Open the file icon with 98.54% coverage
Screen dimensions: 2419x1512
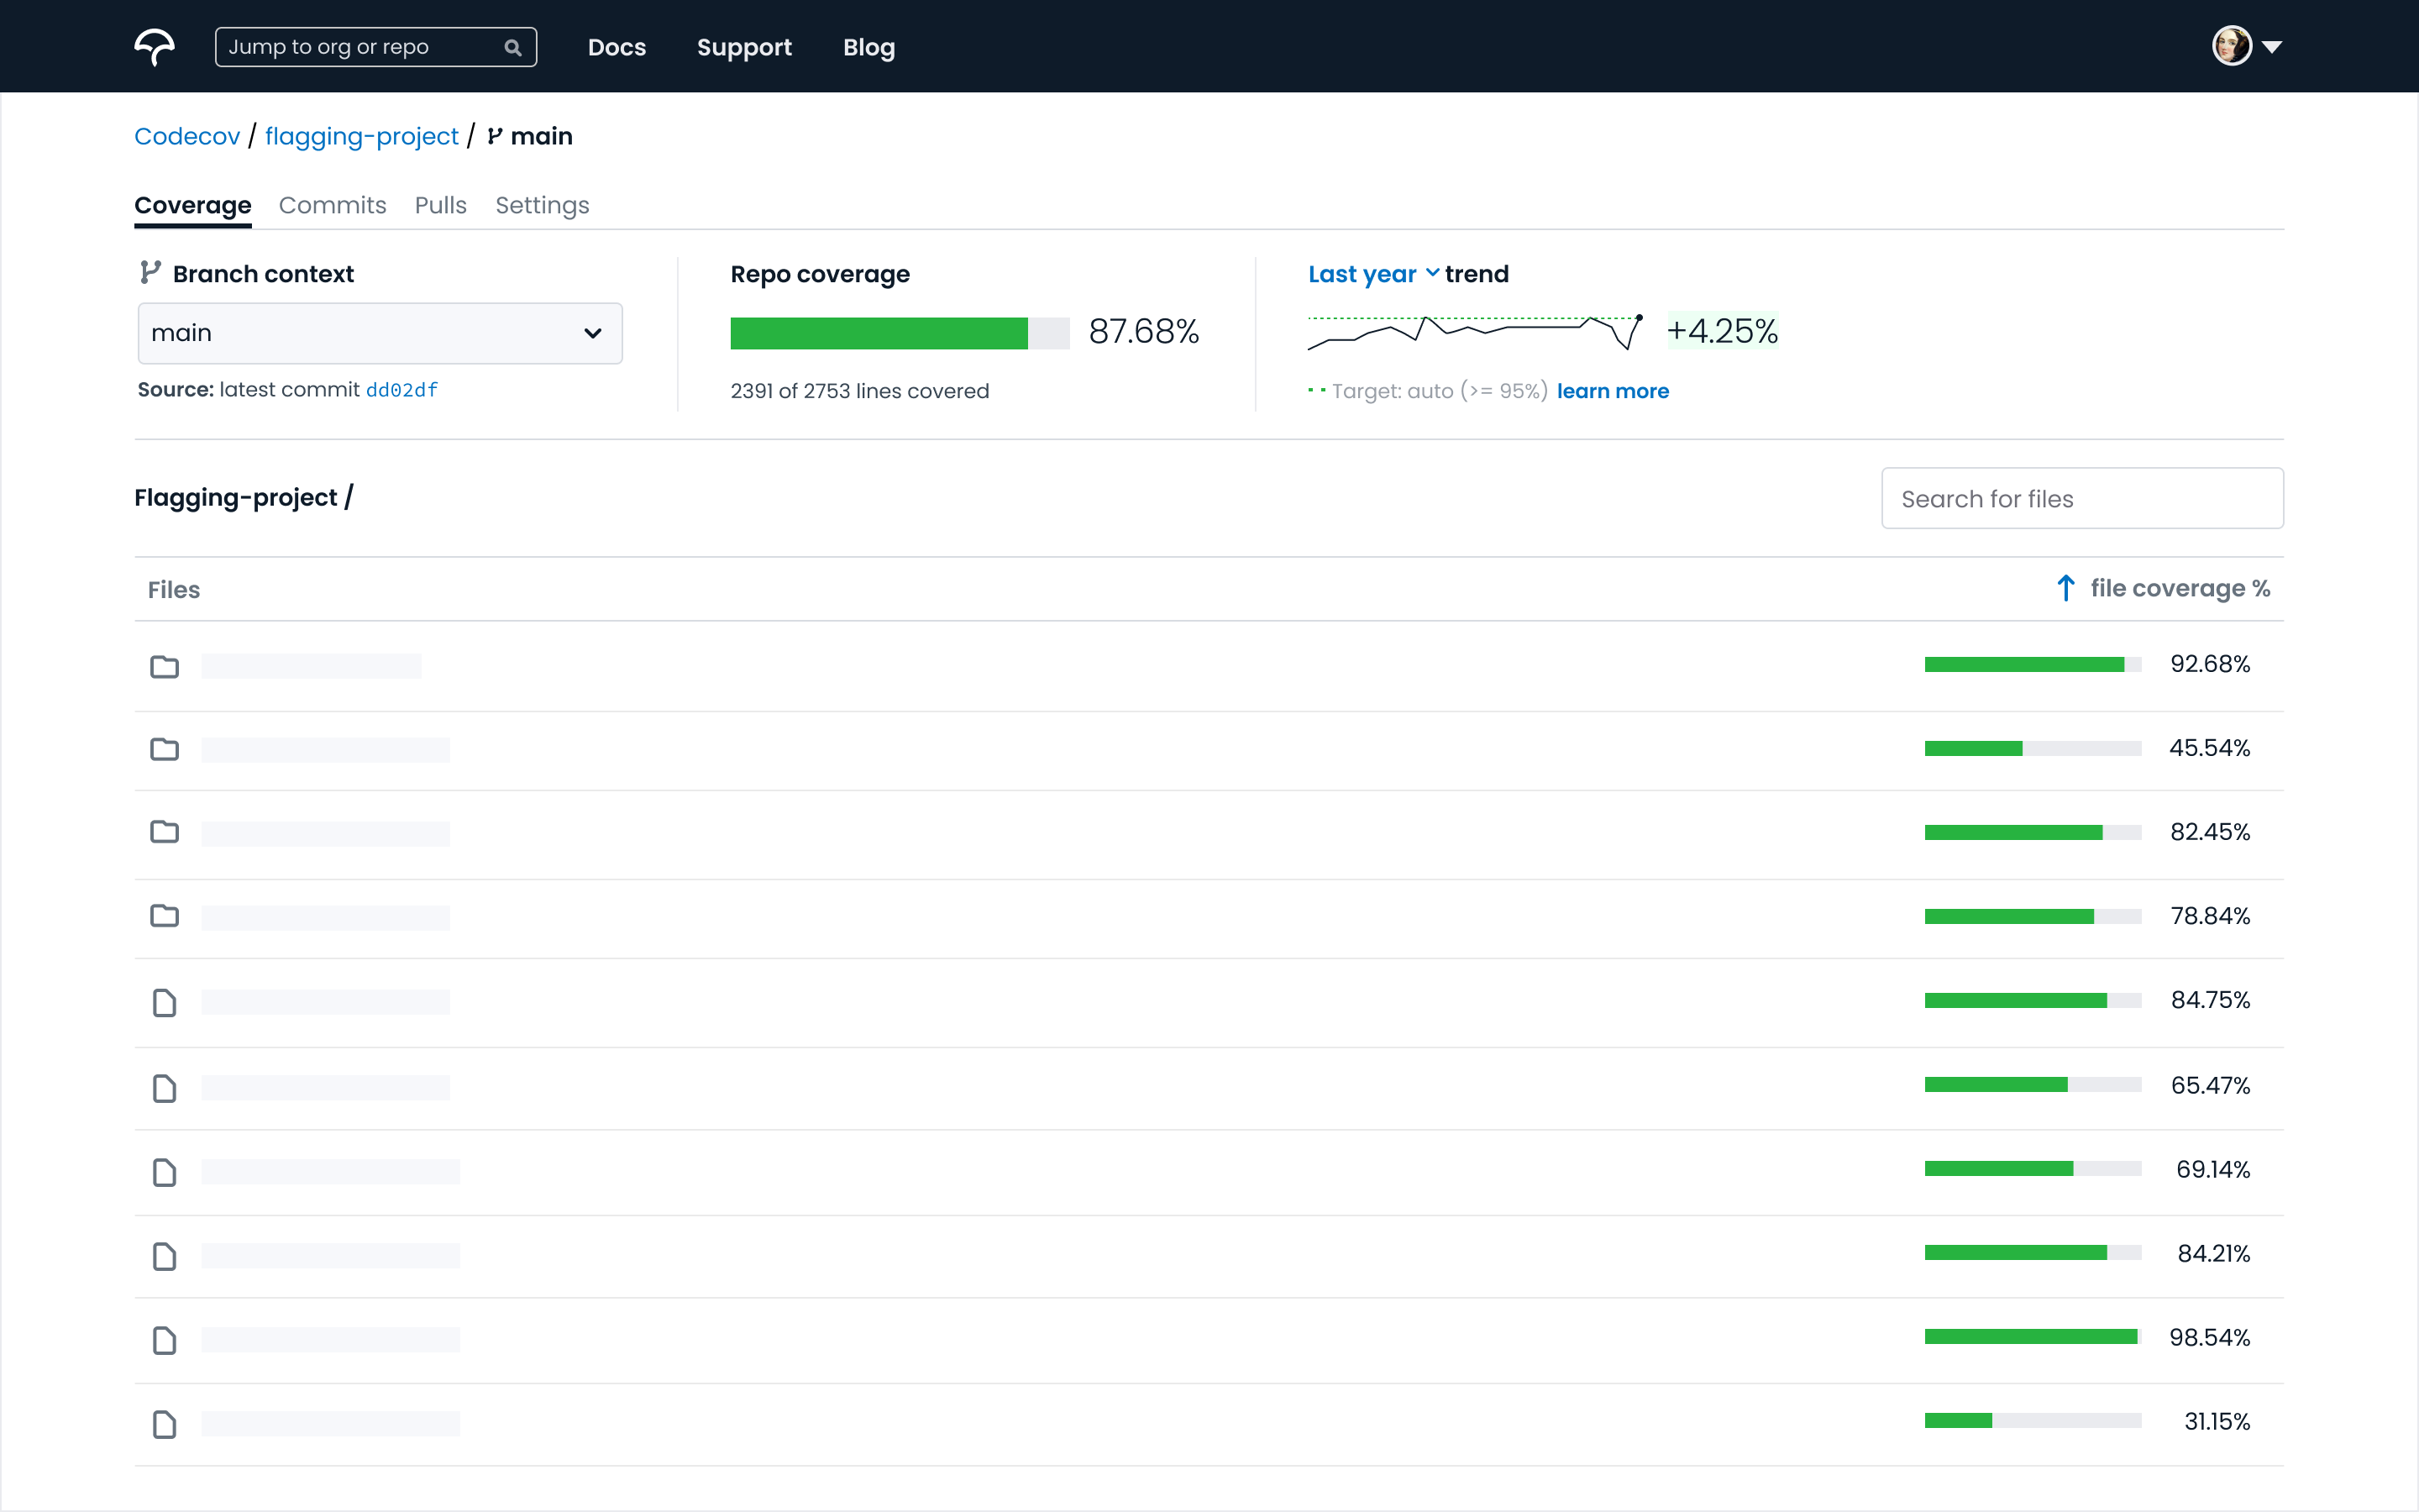[x=164, y=1340]
